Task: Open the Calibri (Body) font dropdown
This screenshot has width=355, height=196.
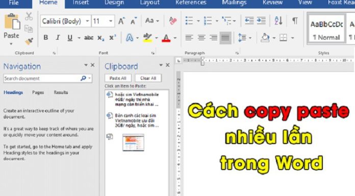Action: click(87, 21)
